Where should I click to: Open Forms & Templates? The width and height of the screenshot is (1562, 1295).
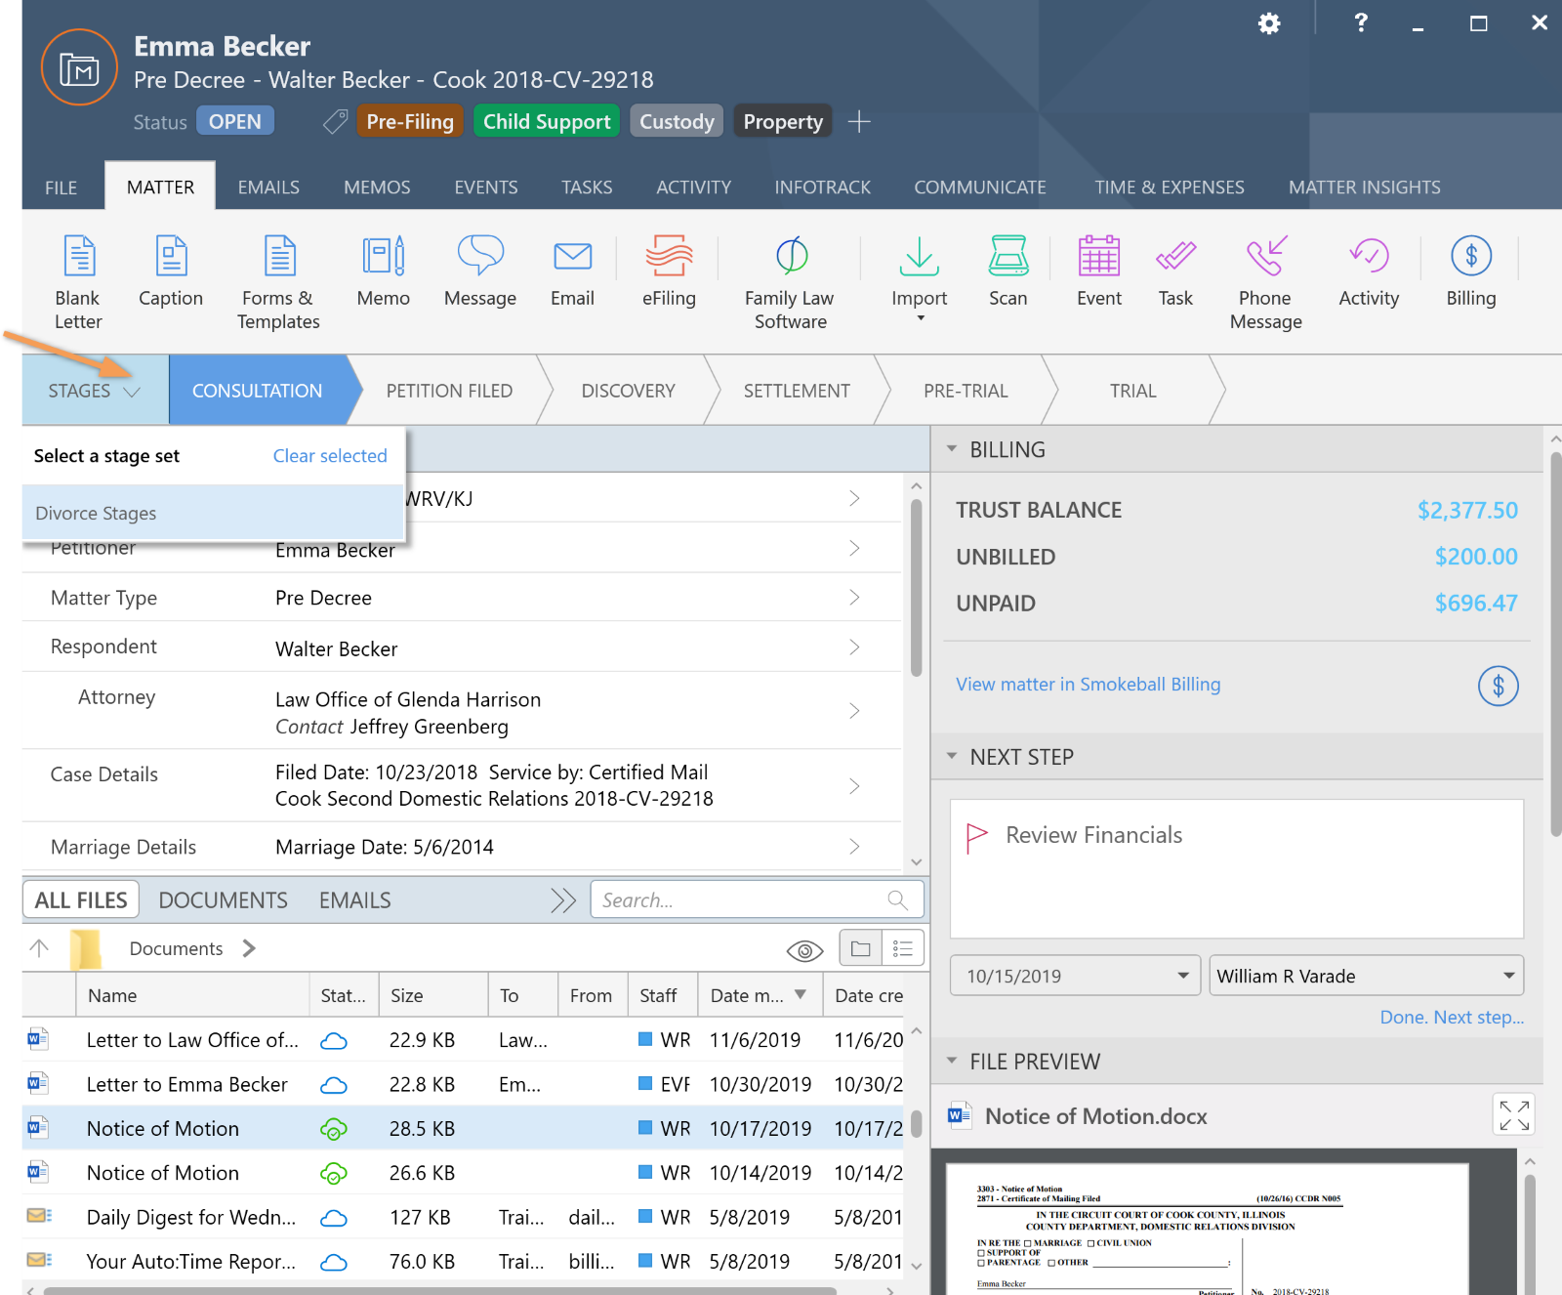[279, 281]
